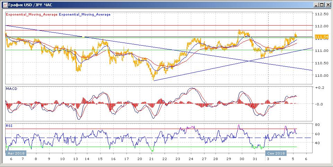Click date 21 on the time axis
The width and height of the screenshot is (333, 167).
click(151, 159)
